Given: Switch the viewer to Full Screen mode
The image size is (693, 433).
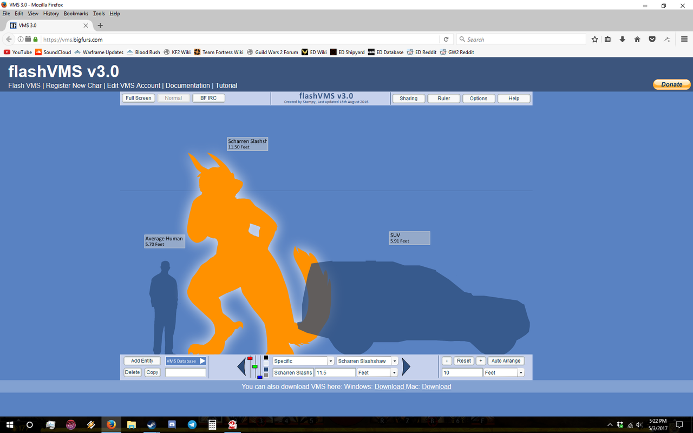Looking at the screenshot, I should click(138, 98).
